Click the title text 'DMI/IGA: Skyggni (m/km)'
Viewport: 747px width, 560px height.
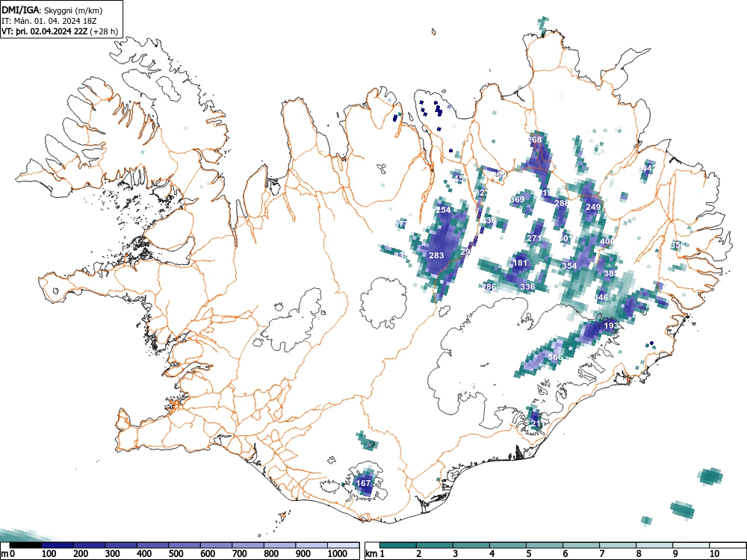point(52,10)
